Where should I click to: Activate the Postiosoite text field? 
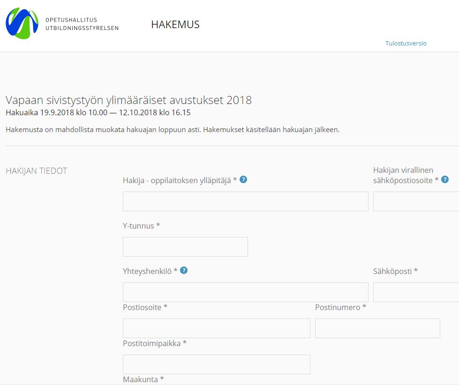click(x=216, y=328)
